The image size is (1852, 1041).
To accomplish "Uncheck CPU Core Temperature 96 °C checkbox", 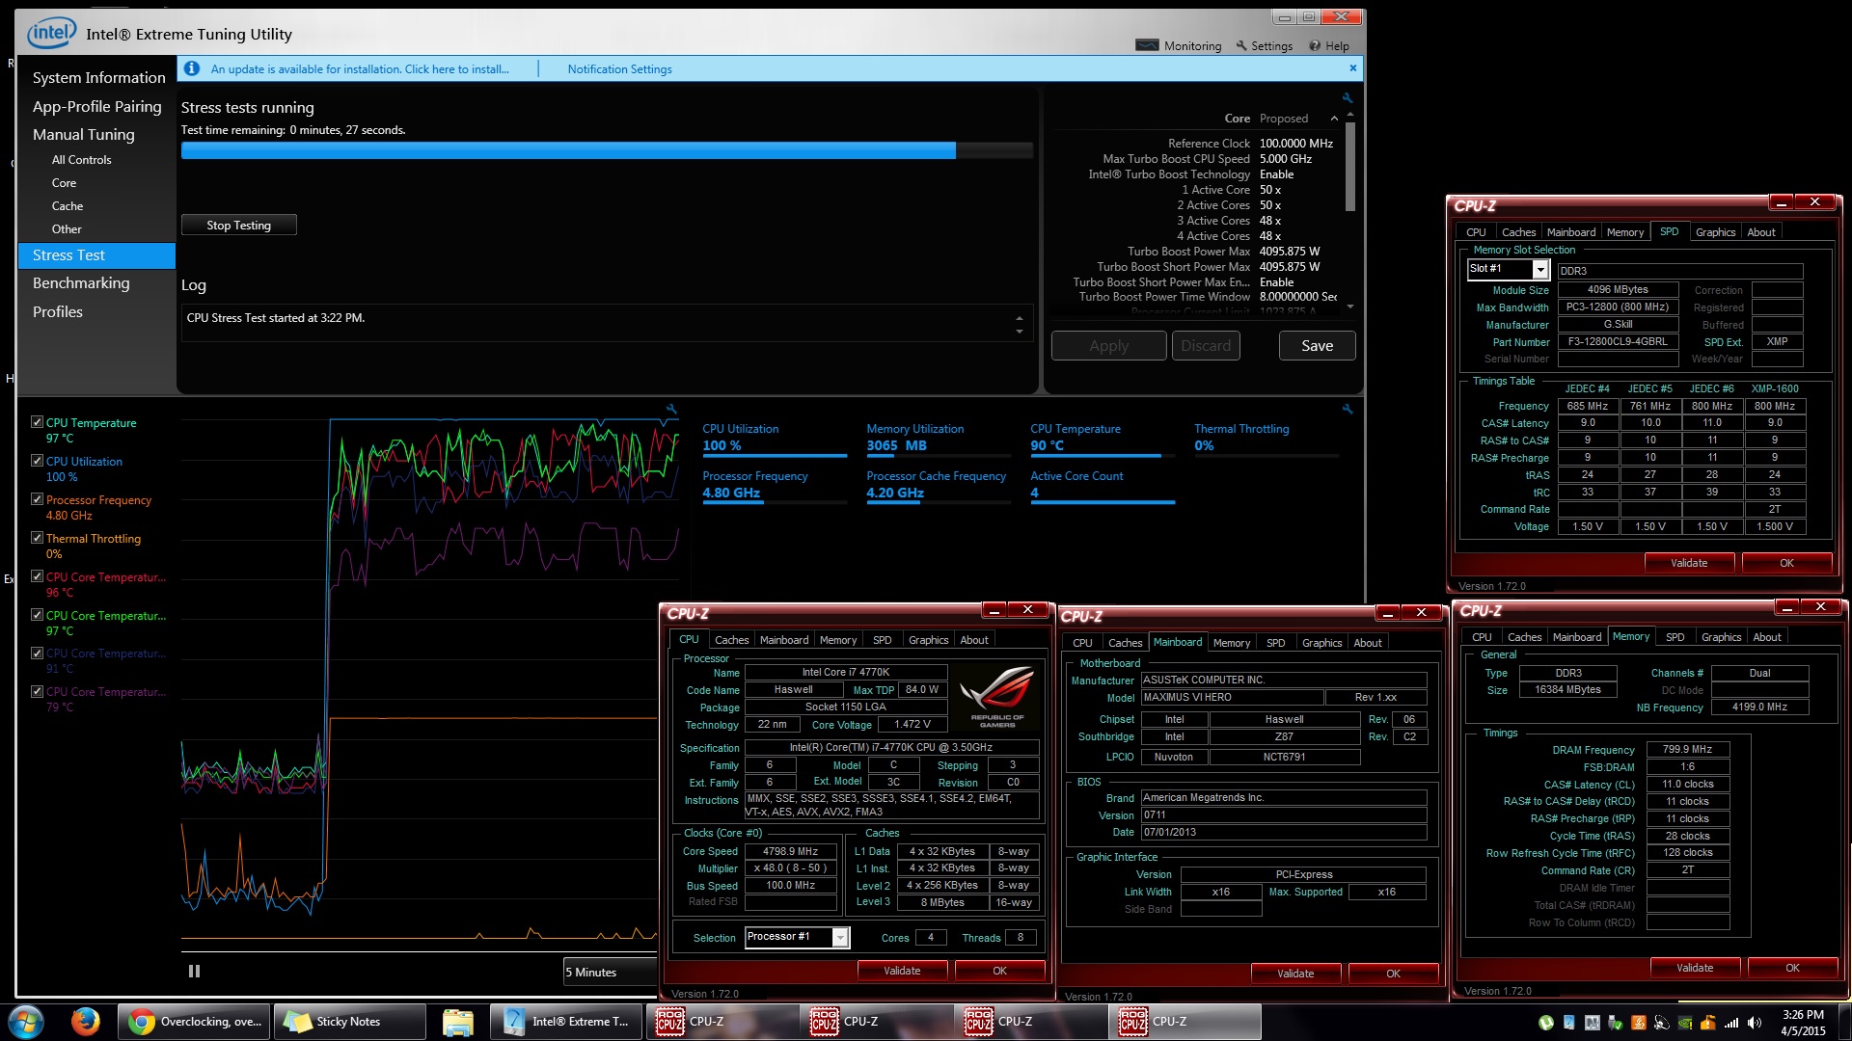I will tap(37, 576).
